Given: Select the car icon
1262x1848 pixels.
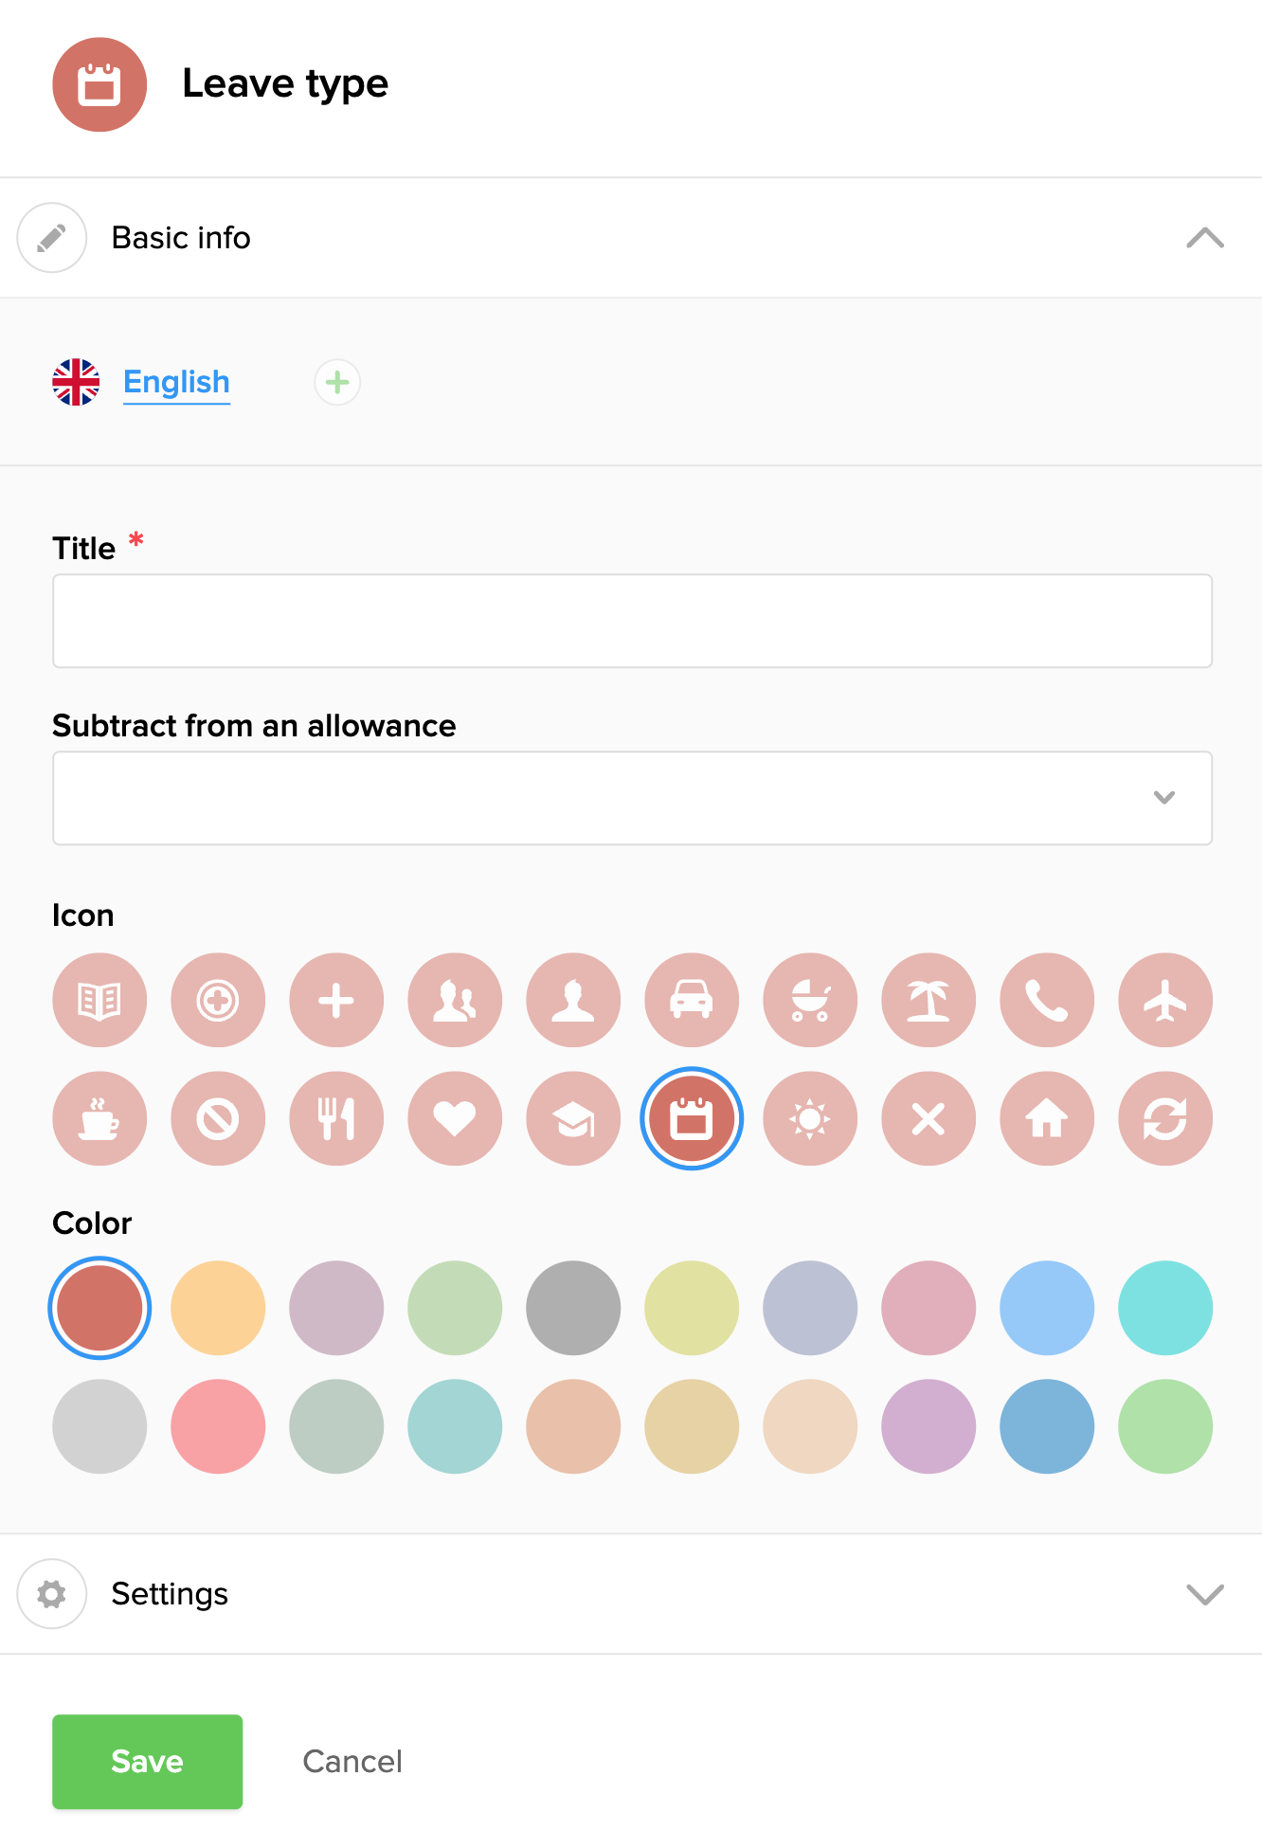Looking at the screenshot, I should tap(692, 1000).
